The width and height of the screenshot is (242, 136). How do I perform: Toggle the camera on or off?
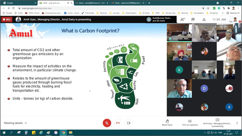pyautogui.click(x=129, y=123)
